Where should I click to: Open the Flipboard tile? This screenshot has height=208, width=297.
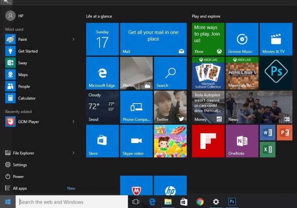(x=208, y=141)
